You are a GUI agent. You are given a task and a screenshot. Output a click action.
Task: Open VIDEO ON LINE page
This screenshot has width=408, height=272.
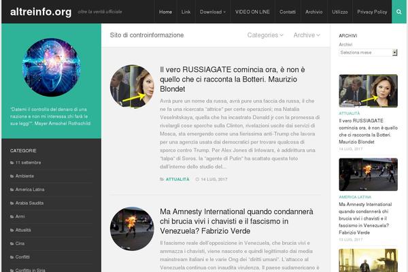252,12
